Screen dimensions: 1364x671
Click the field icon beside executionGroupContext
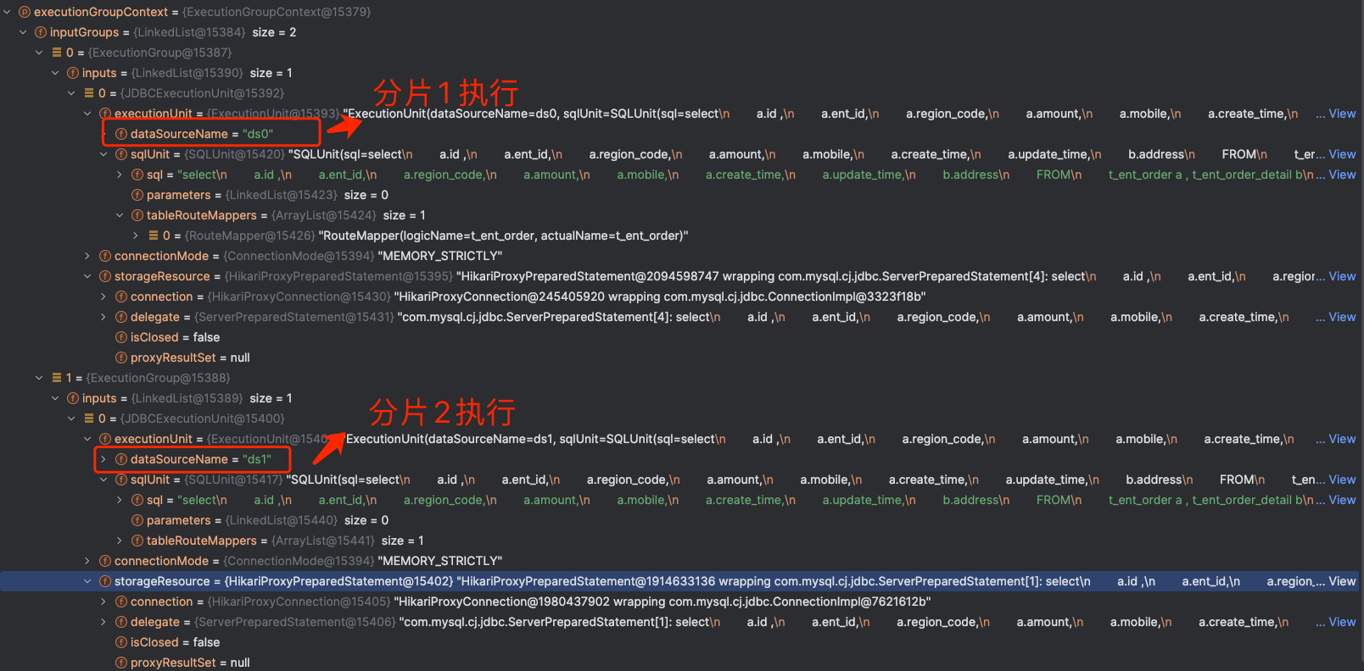coord(25,12)
